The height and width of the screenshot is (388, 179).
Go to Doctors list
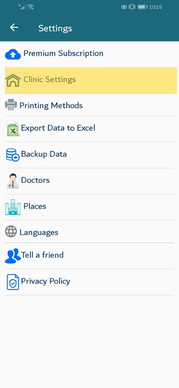[x=89, y=181]
